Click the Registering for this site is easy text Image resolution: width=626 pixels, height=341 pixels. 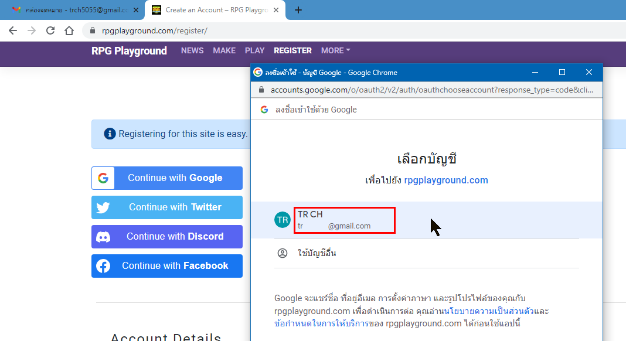coord(183,134)
